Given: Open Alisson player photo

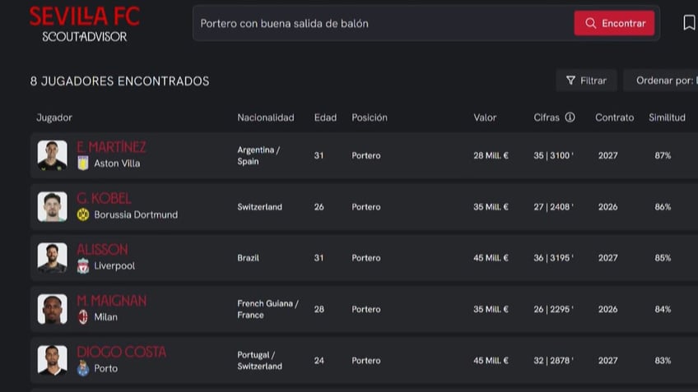Looking at the screenshot, I should click(x=52, y=258).
